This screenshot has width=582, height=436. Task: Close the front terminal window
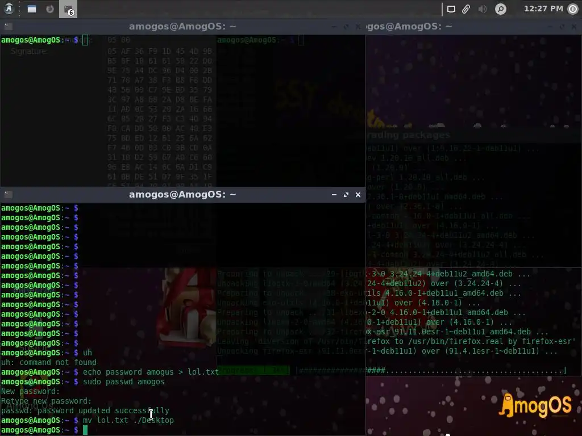pyautogui.click(x=358, y=195)
